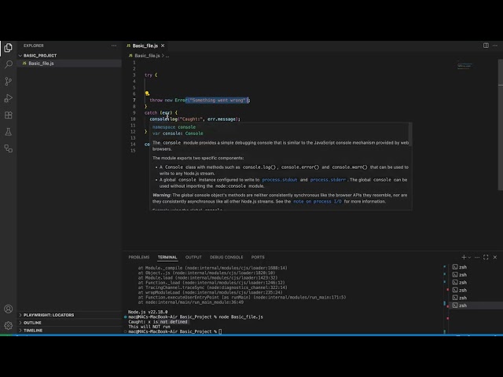This screenshot has height=377, width=503.
Task: Click the lightbulb code action icon
Action: tap(147, 93)
